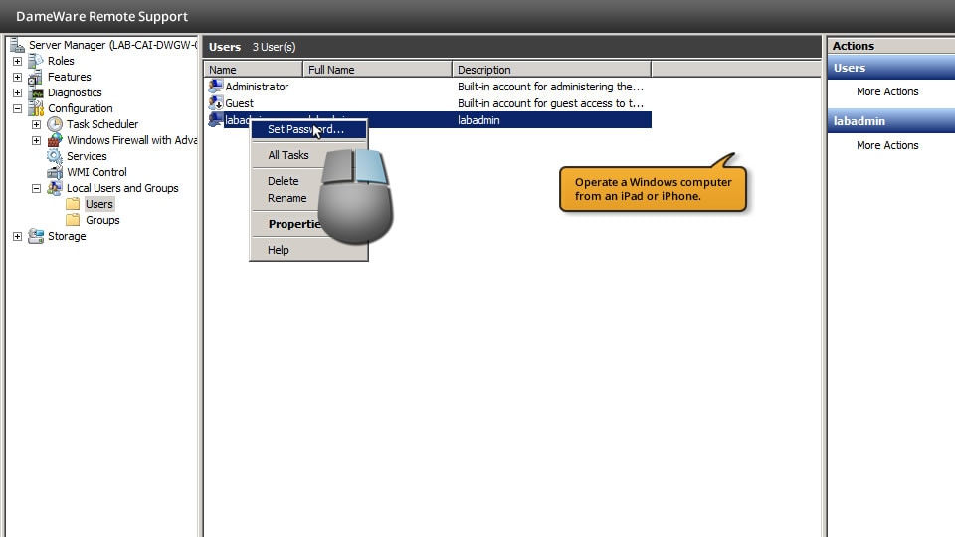Click the labadmin user account icon
This screenshot has width=955, height=537.
point(216,120)
